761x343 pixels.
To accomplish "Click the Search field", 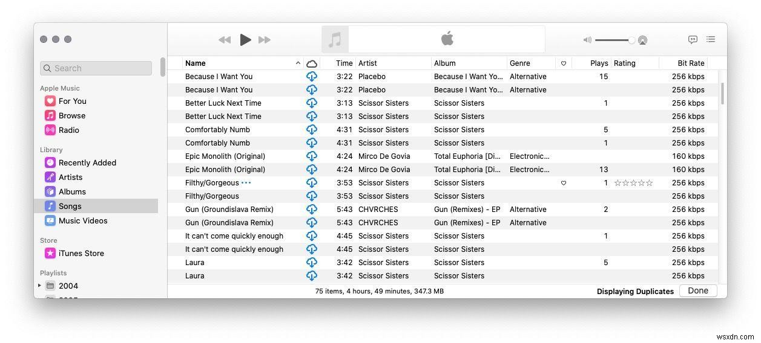I will pyautogui.click(x=96, y=68).
